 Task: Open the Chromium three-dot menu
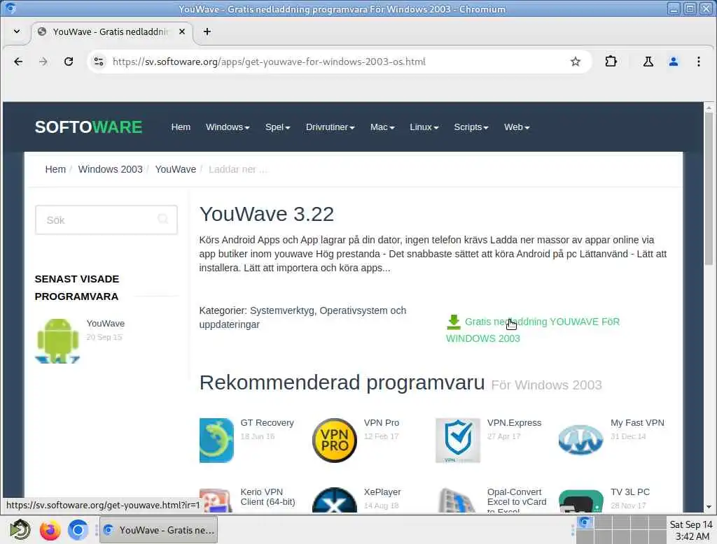[698, 62]
